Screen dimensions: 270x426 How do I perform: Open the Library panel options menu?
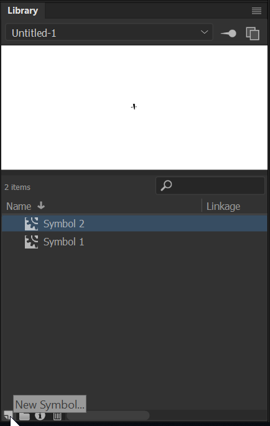coord(256,11)
